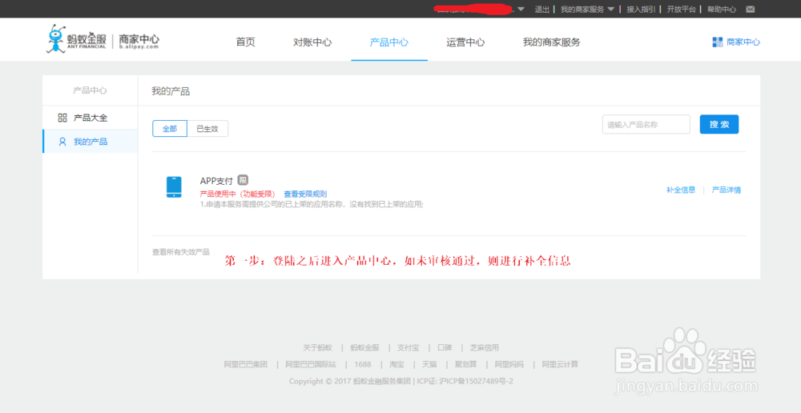Click the APP支付 phone icon
Screen dimensions: 801x413
[x=174, y=186]
